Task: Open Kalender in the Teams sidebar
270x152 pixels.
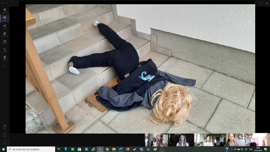Action: pyautogui.click(x=4, y=42)
